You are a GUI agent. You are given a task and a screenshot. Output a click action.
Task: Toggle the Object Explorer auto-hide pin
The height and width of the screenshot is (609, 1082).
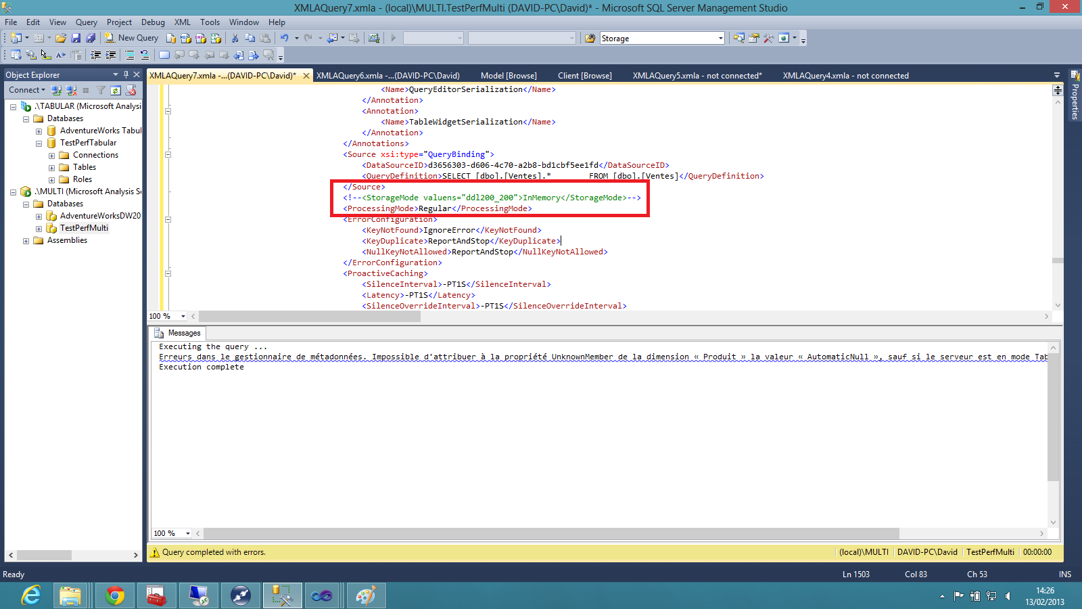126,74
